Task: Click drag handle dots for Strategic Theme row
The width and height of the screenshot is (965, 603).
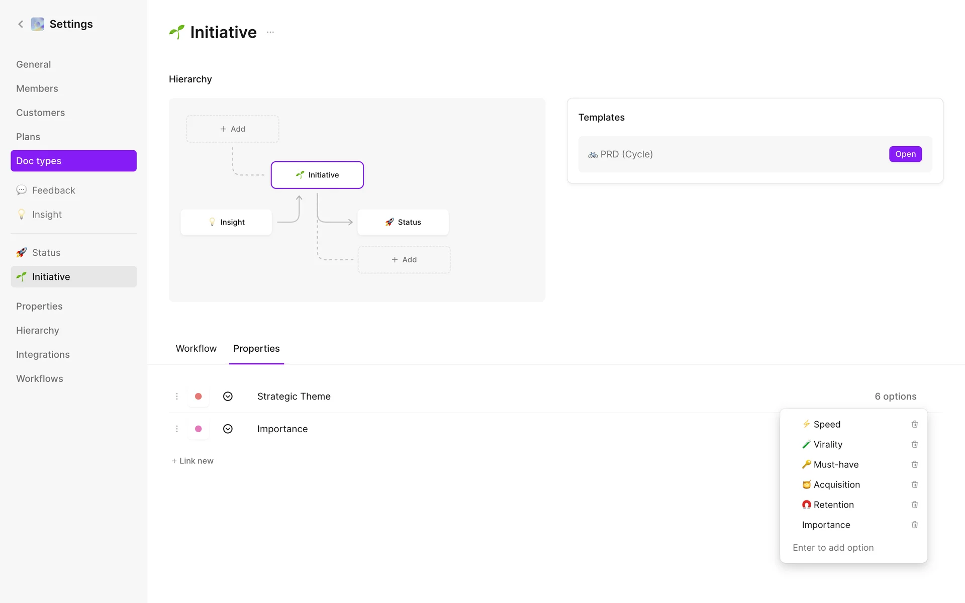Action: click(x=177, y=396)
